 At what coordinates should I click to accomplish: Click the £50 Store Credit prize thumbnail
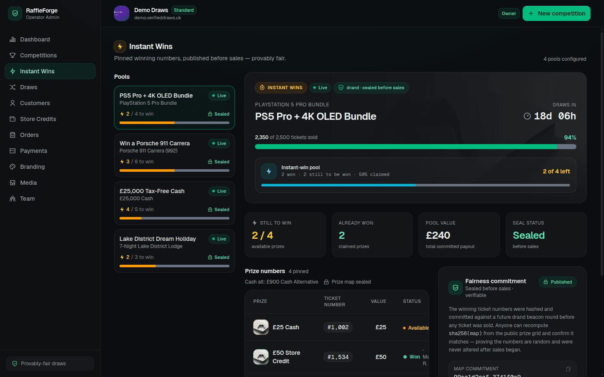[x=261, y=357]
